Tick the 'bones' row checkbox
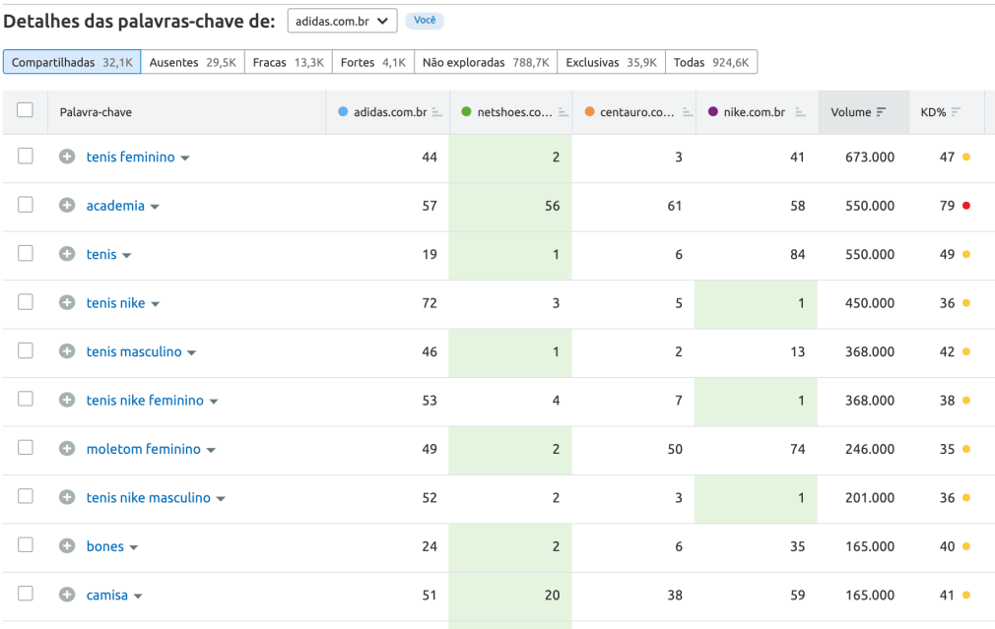This screenshot has height=629, width=995. pyautogui.click(x=26, y=544)
